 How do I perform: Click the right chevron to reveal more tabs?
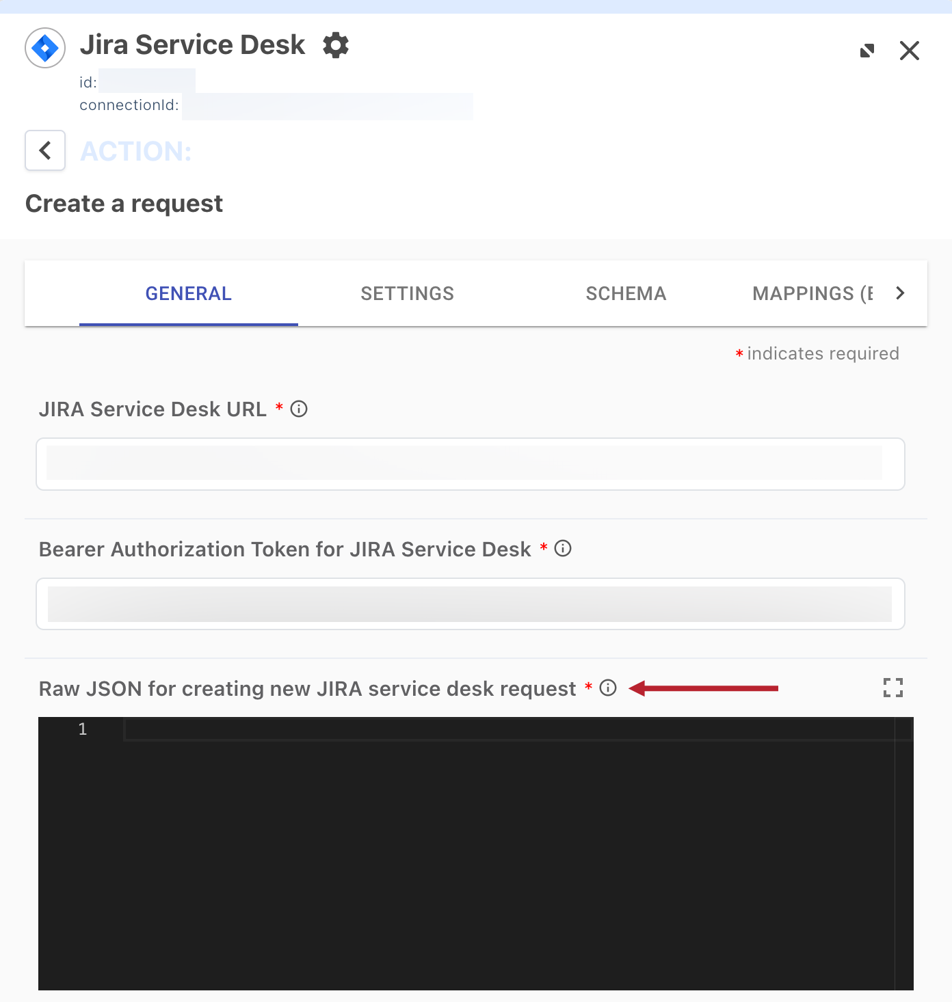[x=900, y=293]
